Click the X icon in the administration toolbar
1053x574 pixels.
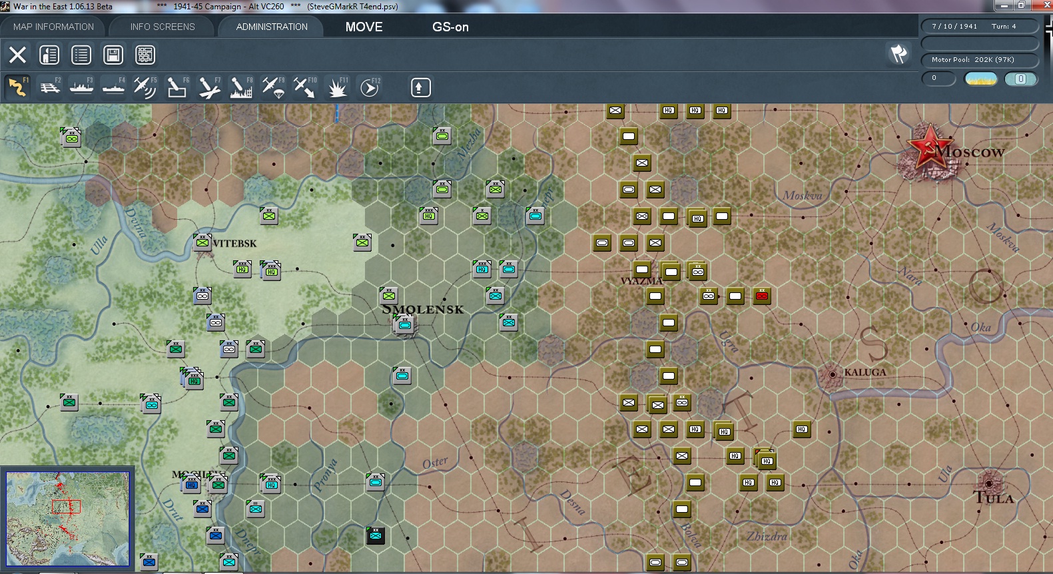[x=18, y=55]
